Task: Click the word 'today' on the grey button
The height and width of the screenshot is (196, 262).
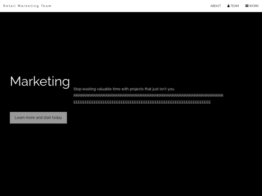Action: coord(57,118)
